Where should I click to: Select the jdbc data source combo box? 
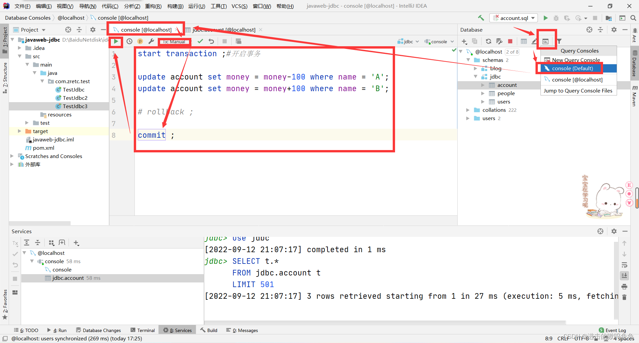[x=408, y=41]
